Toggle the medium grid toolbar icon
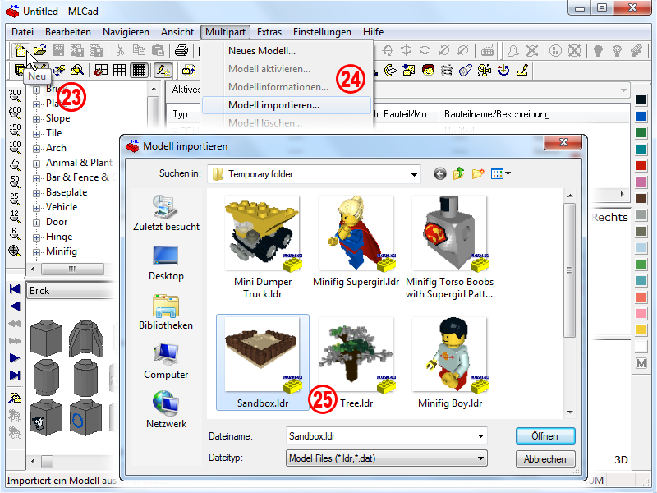This screenshot has height=493, width=657. tap(119, 70)
